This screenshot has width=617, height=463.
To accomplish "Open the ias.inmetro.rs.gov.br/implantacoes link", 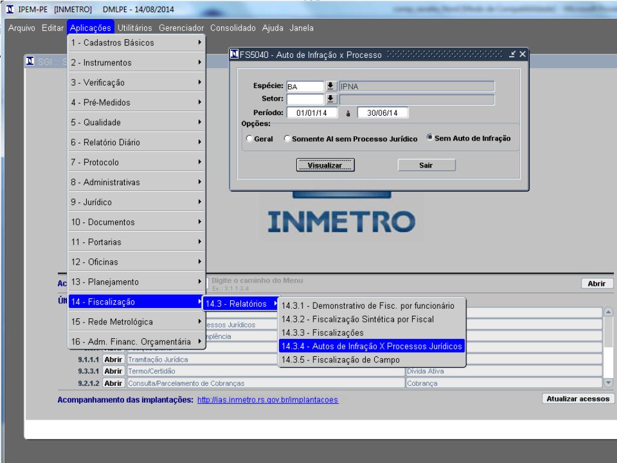I will coord(268,400).
